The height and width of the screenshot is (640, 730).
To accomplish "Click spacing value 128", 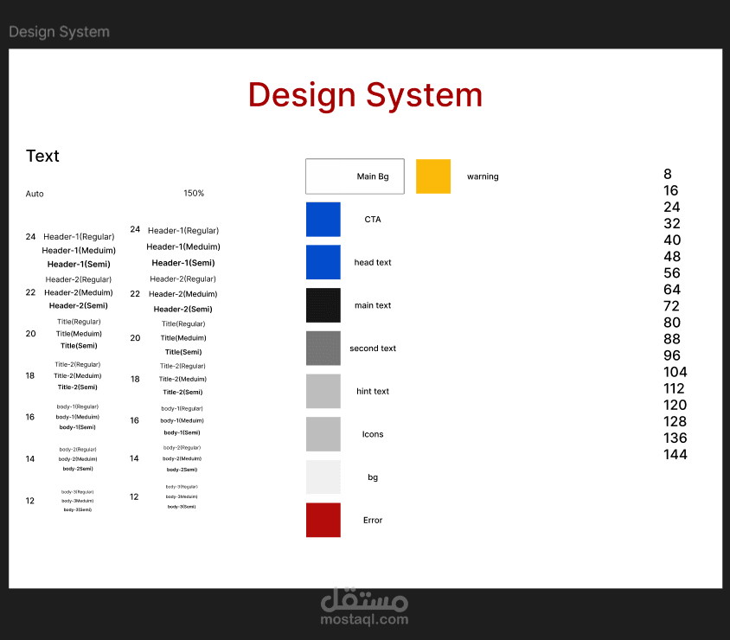I will pos(675,422).
